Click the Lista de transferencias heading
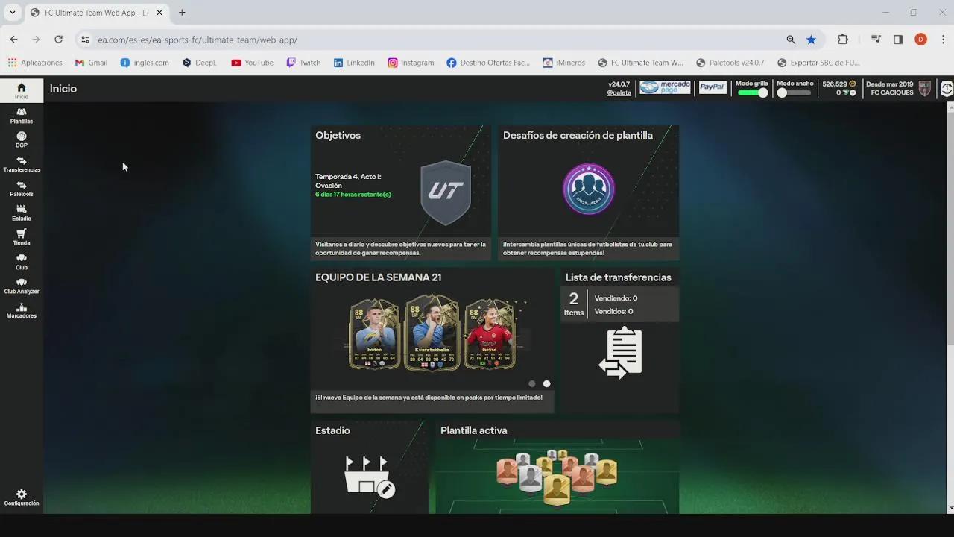This screenshot has width=954, height=537. click(x=618, y=277)
